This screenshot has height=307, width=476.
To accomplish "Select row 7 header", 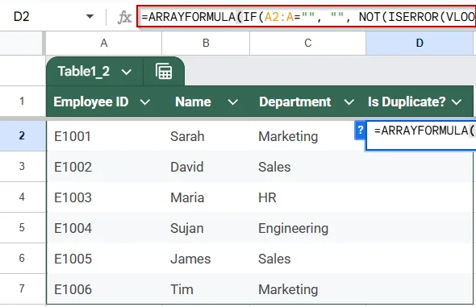I will coord(22,288).
